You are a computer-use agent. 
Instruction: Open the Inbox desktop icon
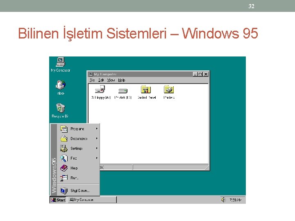pos(61,85)
